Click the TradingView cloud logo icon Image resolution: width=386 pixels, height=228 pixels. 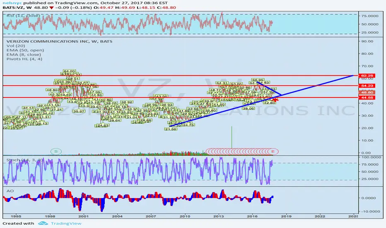[43, 223]
